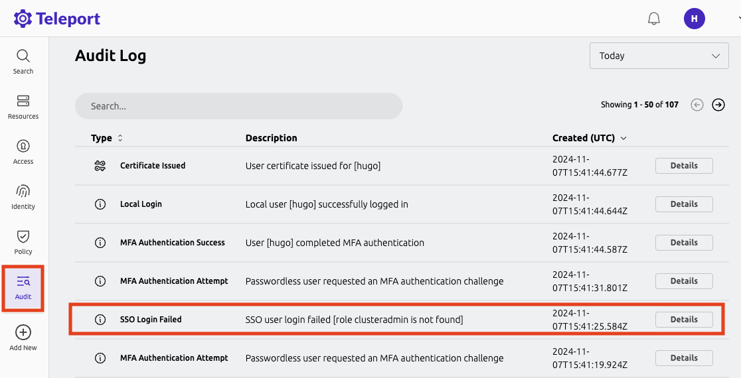Open the notifications bell icon
741x378 pixels.
click(x=654, y=19)
